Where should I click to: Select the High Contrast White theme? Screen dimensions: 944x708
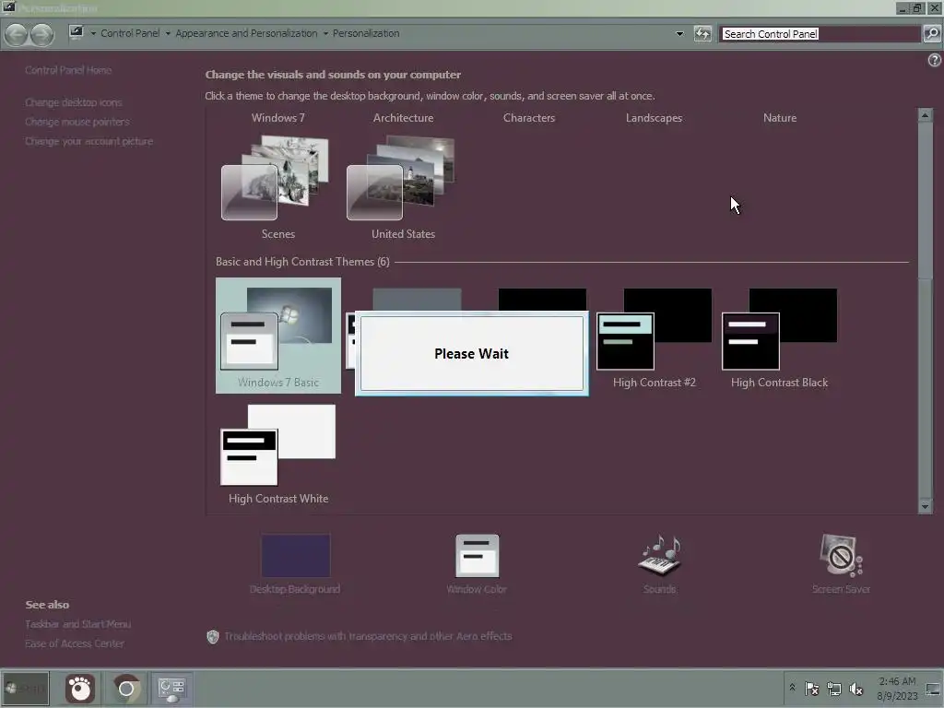[278, 454]
